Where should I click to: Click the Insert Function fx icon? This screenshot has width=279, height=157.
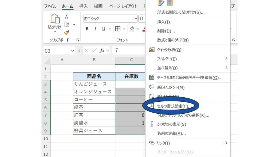tap(102, 50)
